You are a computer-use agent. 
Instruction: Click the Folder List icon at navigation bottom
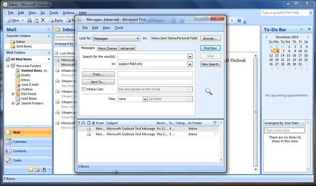(37, 170)
